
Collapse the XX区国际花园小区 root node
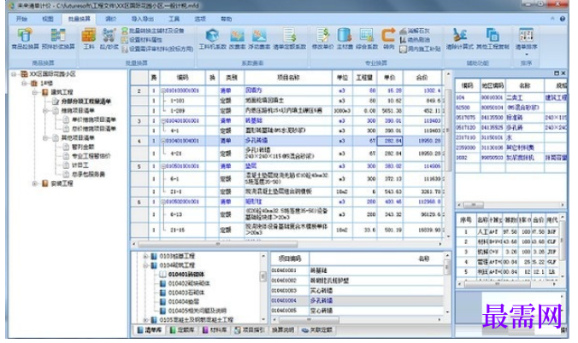coord(14,74)
